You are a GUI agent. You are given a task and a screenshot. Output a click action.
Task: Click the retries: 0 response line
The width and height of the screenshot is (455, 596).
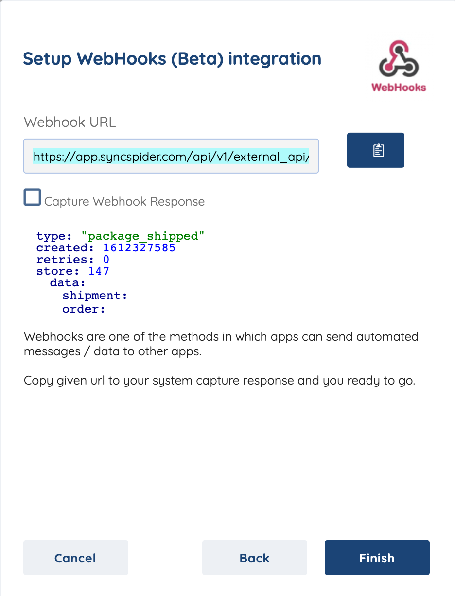[x=73, y=260]
